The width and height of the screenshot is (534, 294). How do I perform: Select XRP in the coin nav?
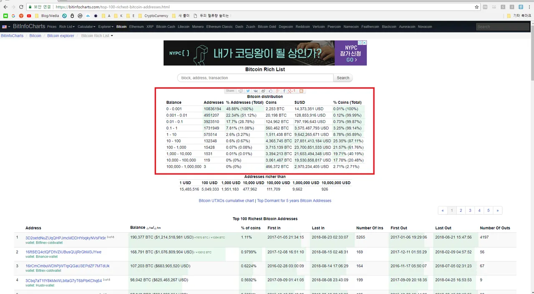(x=150, y=27)
